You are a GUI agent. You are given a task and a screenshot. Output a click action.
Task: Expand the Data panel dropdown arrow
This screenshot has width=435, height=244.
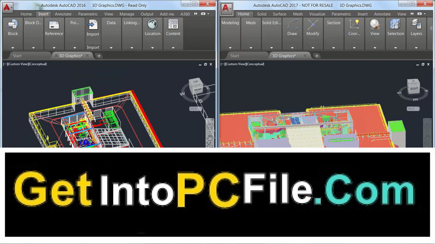pos(111,48)
